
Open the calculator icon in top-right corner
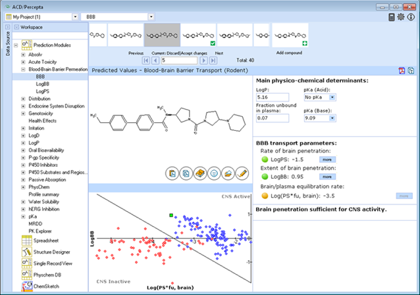[392, 16]
